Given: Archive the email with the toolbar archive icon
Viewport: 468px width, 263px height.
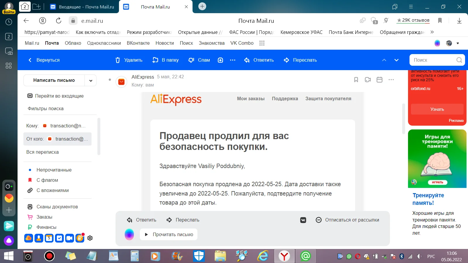Looking at the screenshot, I should (x=221, y=60).
